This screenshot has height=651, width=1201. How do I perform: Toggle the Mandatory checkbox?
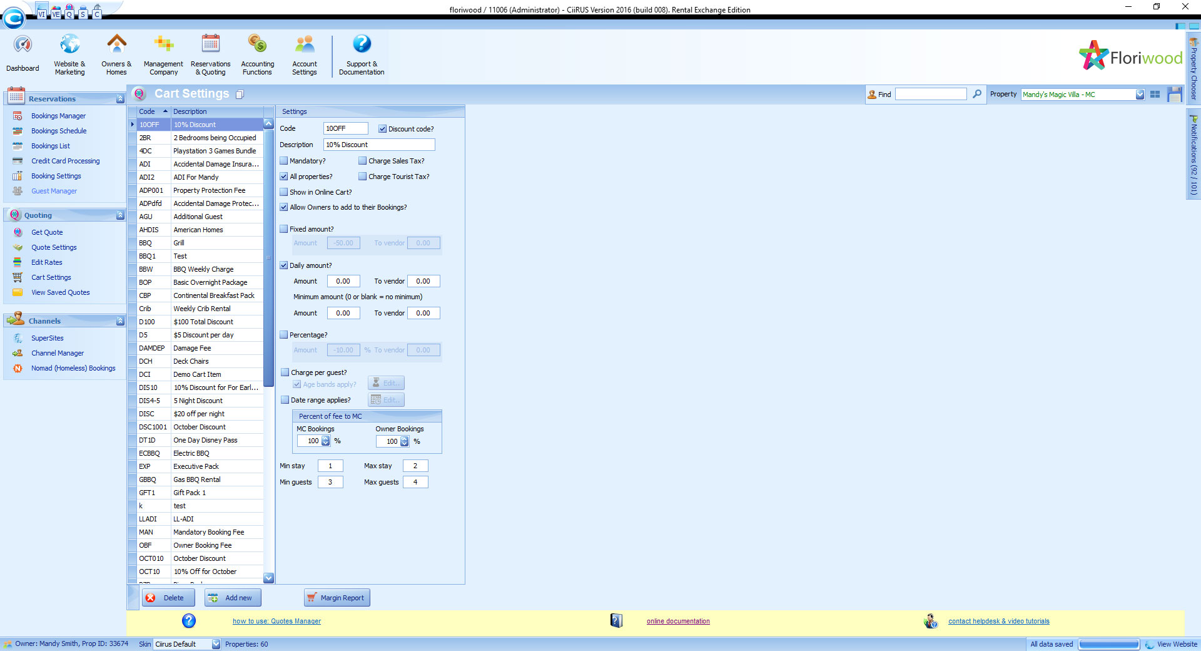(x=283, y=161)
